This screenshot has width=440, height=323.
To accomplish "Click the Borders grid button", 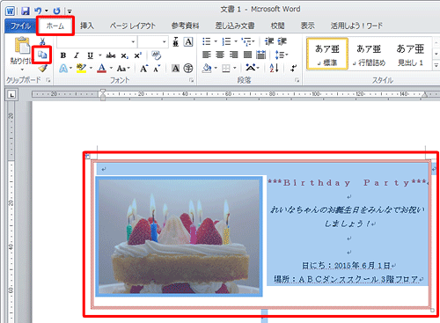I will pyautogui.click(x=226, y=69).
